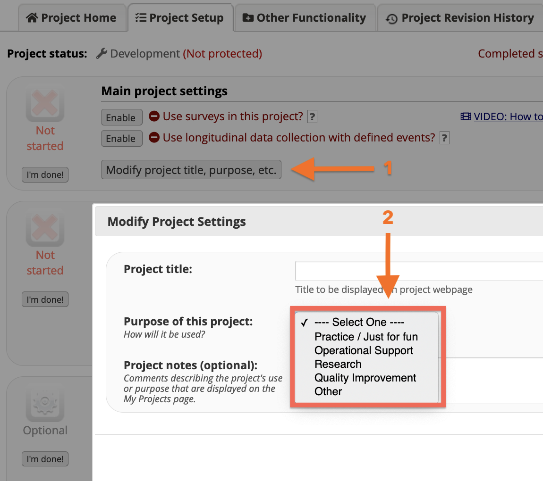Viewport: 543px width, 481px height.
Task: Click the help icon beside the surveys option
Action: 312,116
